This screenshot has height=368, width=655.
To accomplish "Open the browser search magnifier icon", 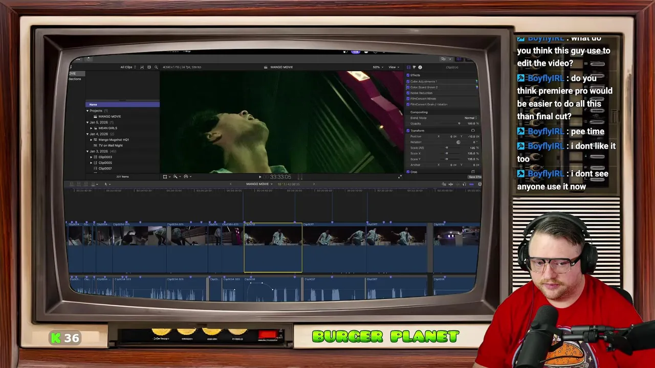I will 156,67.
